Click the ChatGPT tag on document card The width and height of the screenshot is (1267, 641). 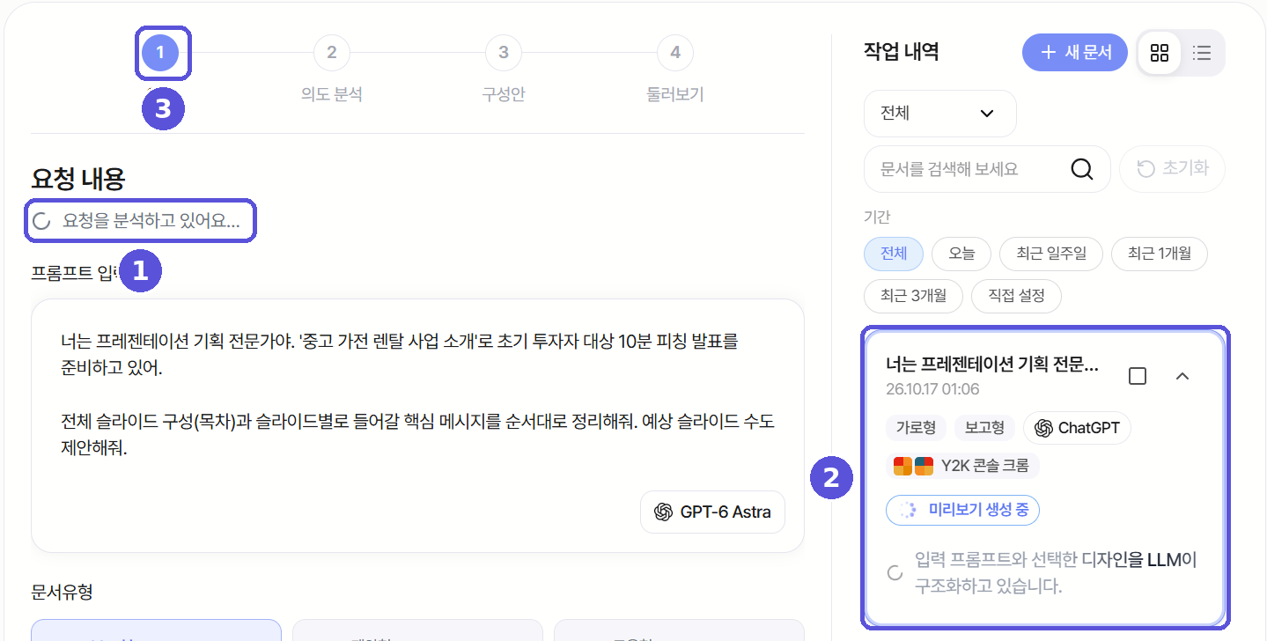click(1078, 428)
